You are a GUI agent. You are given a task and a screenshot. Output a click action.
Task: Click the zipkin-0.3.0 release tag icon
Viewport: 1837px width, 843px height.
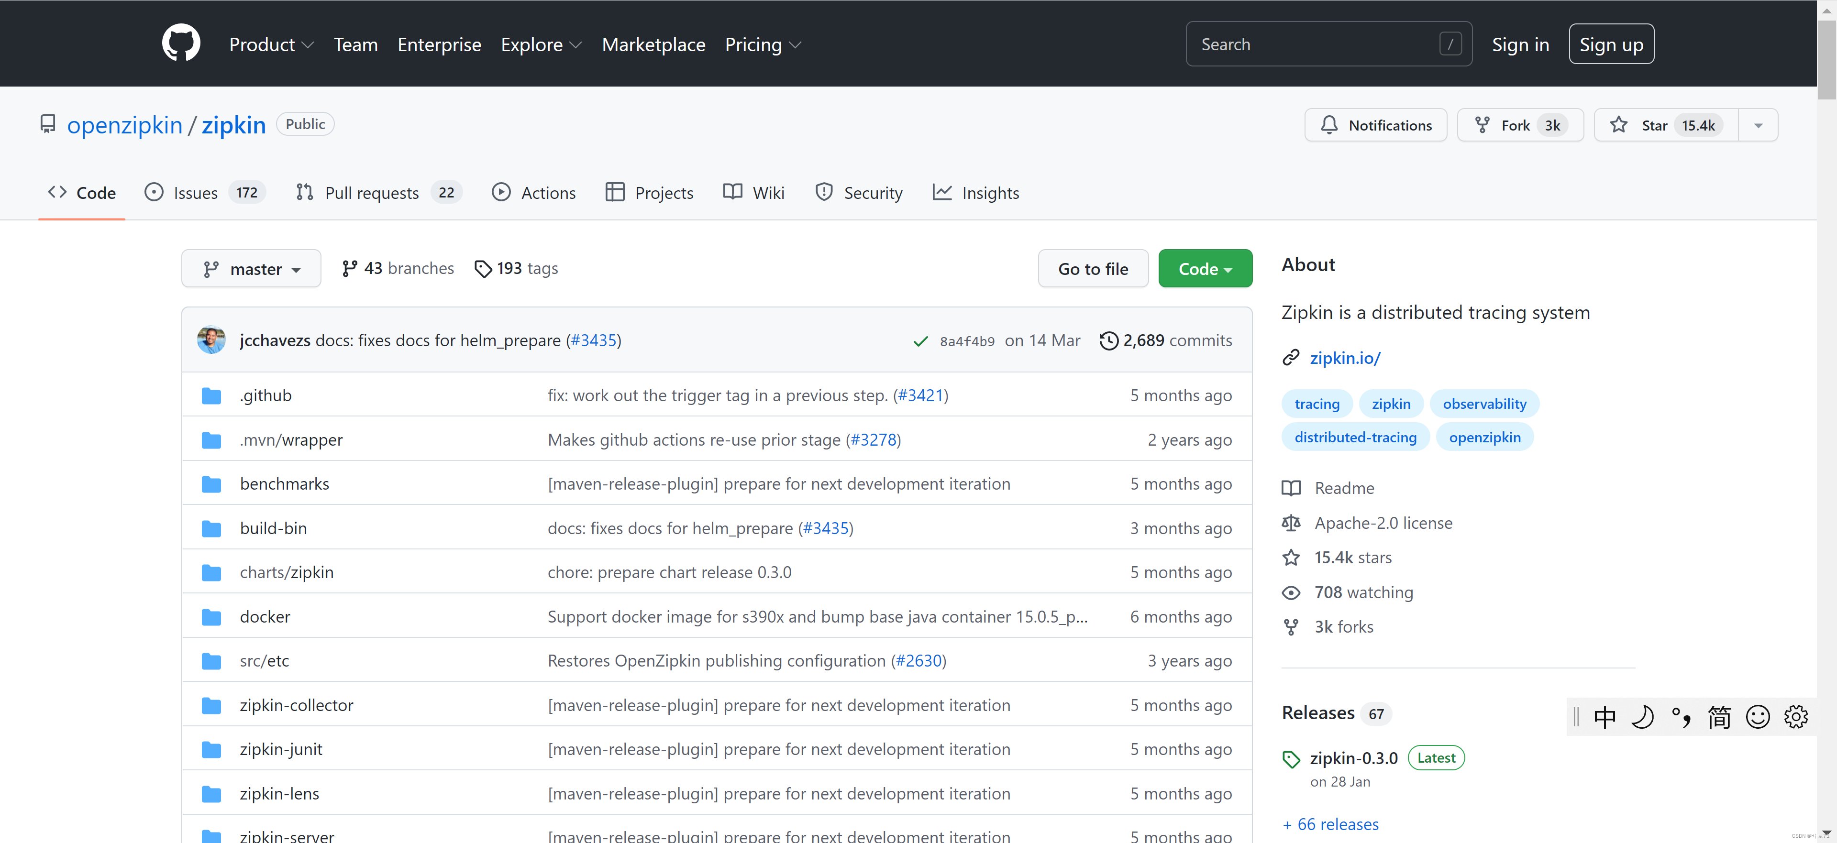tap(1291, 759)
